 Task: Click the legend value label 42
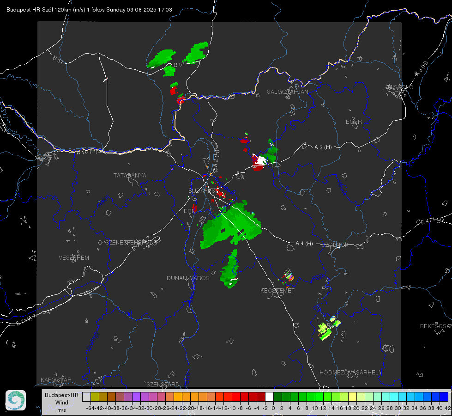pyautogui.click(x=448, y=408)
